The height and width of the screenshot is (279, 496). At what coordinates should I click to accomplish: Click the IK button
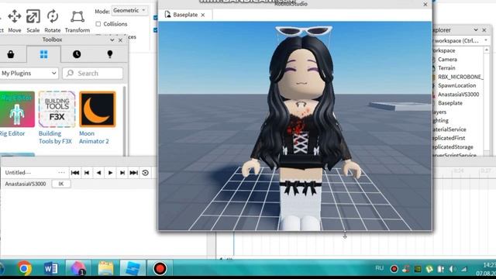[61, 184]
